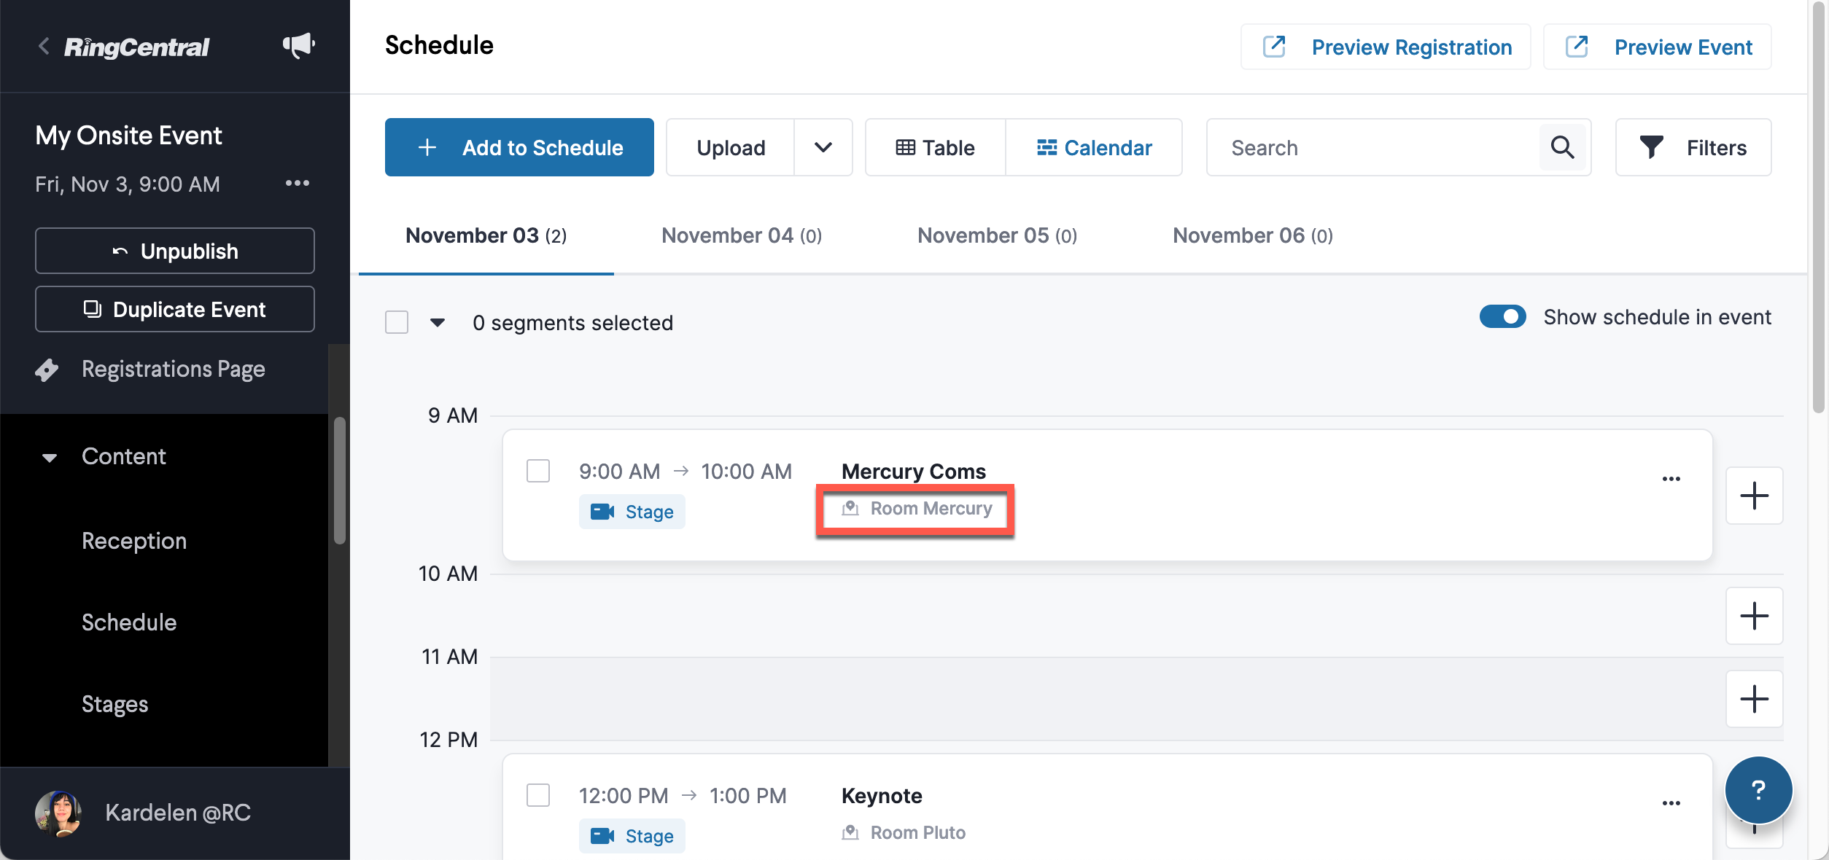Switch to November 06 tab
The width and height of the screenshot is (1829, 860).
pyautogui.click(x=1252, y=236)
